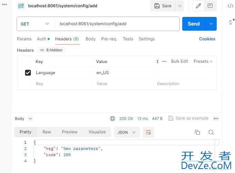235x173 pixels.
Task: Click the request URL input field
Action: pyautogui.click(x=117, y=24)
